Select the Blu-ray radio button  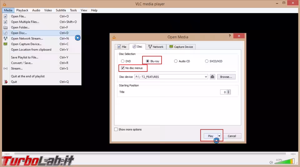147,61
